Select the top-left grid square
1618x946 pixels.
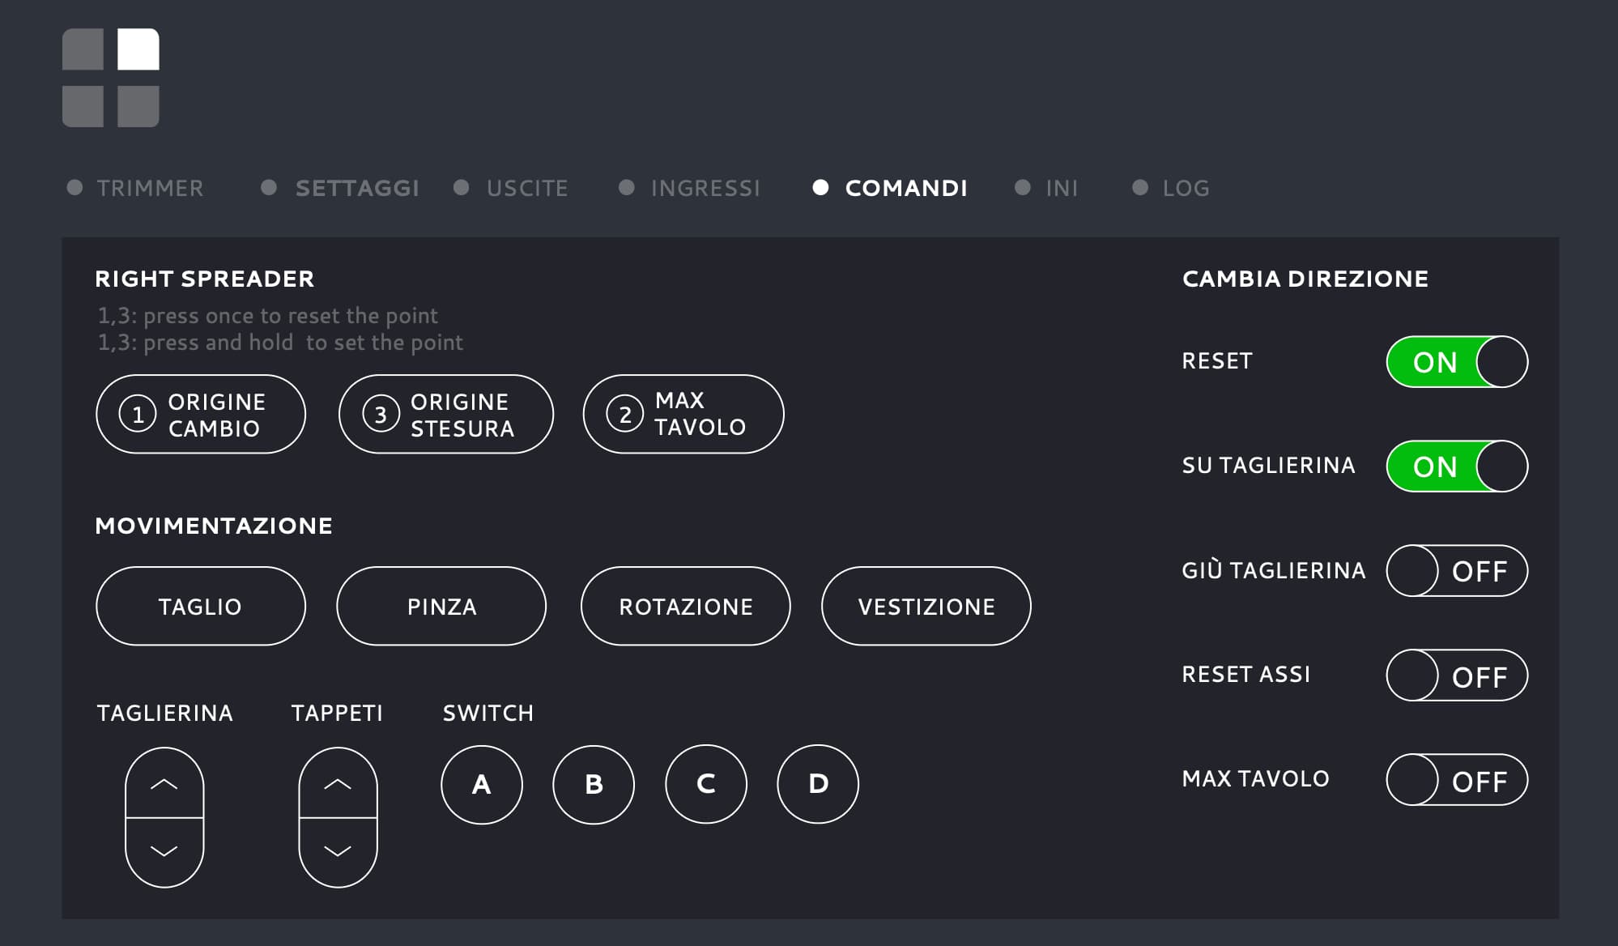83,49
